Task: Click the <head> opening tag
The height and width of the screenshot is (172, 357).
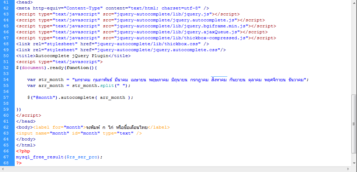Action: coord(24,3)
